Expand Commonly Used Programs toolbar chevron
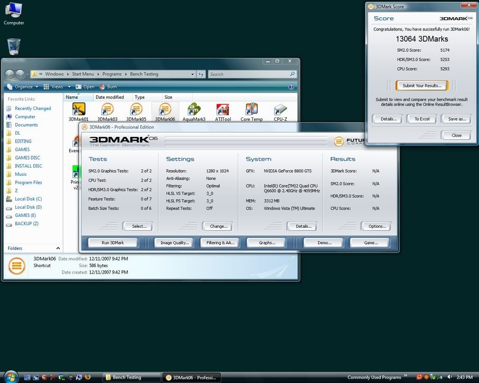Screen dimensions: 479x383 pos(406,376)
